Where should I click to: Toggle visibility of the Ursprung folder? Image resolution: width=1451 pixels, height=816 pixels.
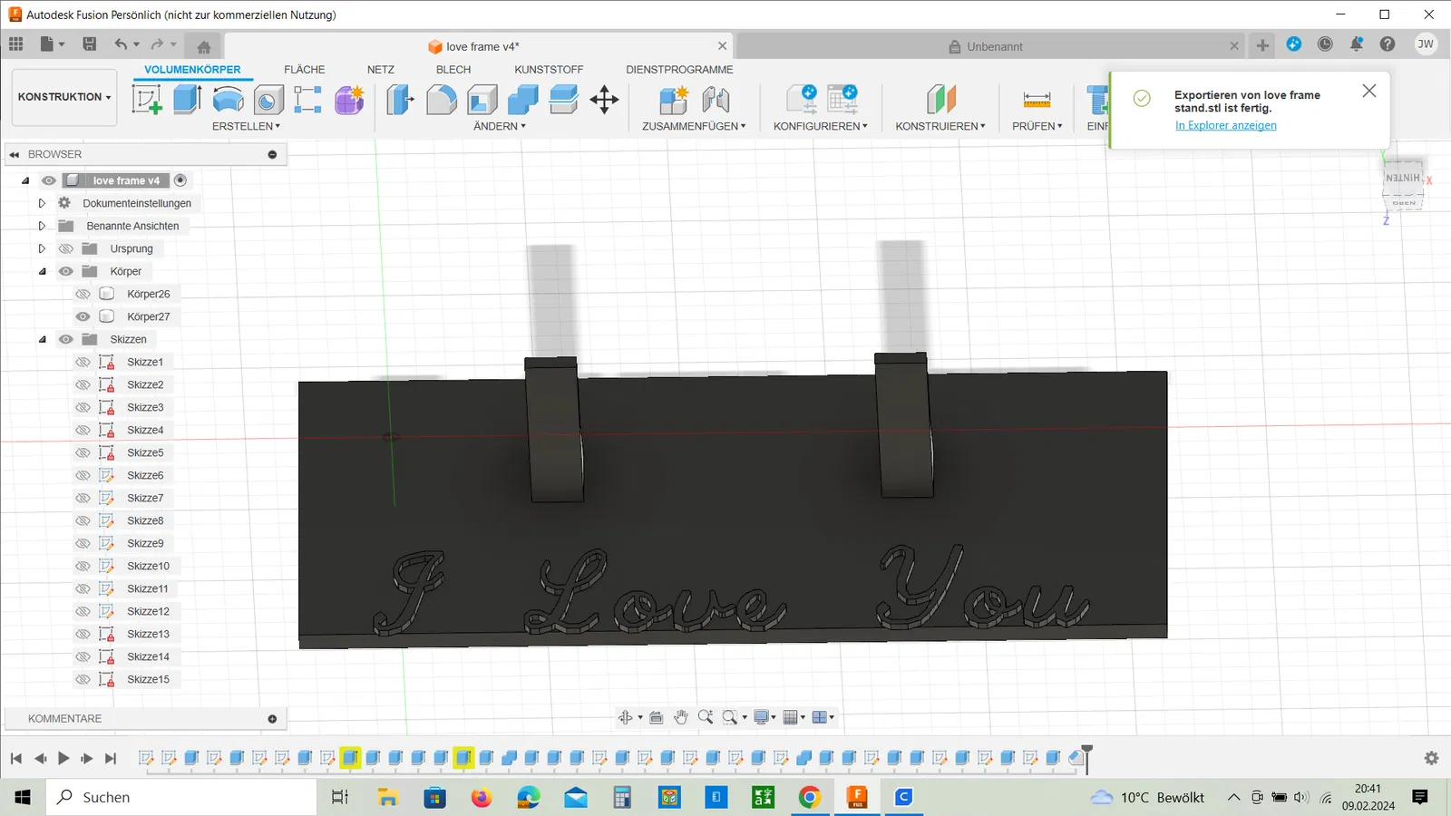click(66, 248)
